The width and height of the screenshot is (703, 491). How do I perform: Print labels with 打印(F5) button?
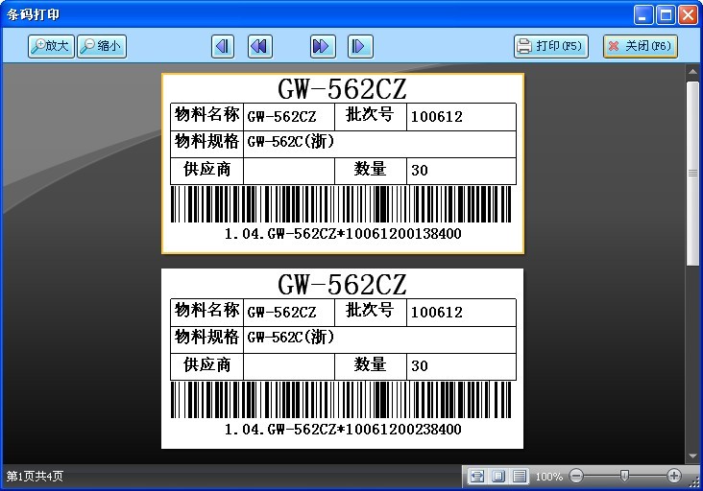click(x=549, y=46)
